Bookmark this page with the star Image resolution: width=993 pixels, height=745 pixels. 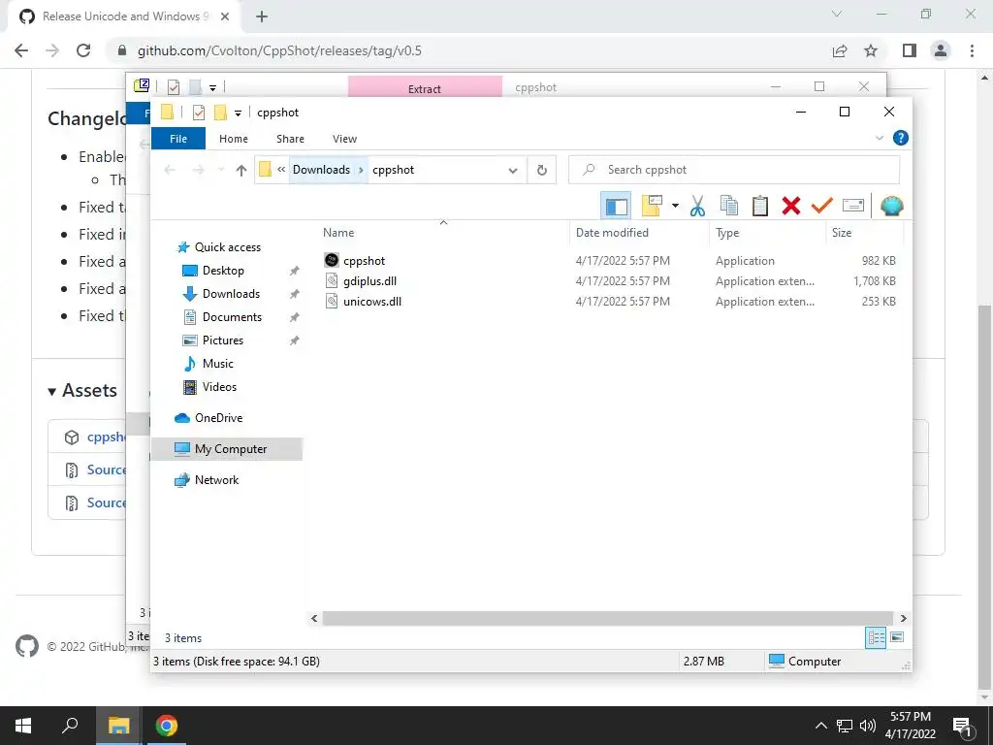[871, 50]
